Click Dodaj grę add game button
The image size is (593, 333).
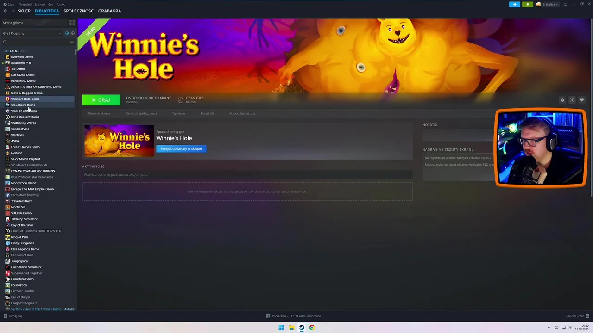click(x=13, y=316)
